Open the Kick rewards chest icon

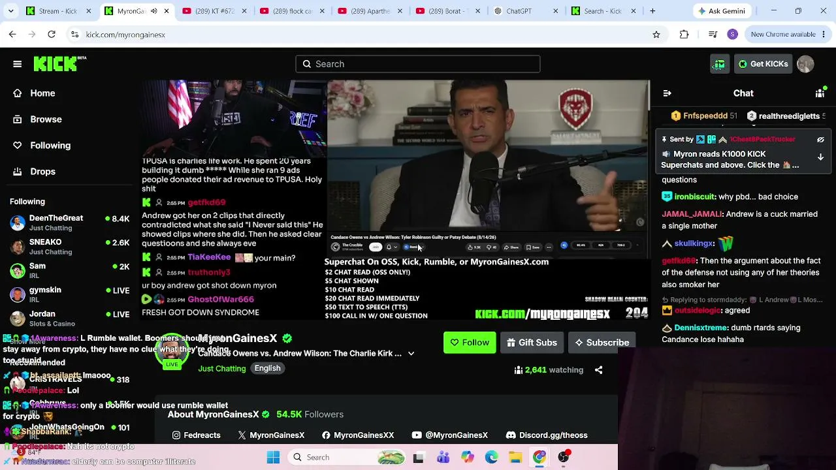tap(719, 64)
